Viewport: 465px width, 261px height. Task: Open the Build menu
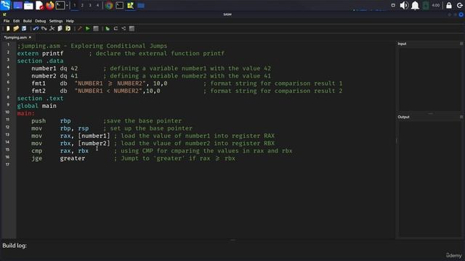(28, 21)
